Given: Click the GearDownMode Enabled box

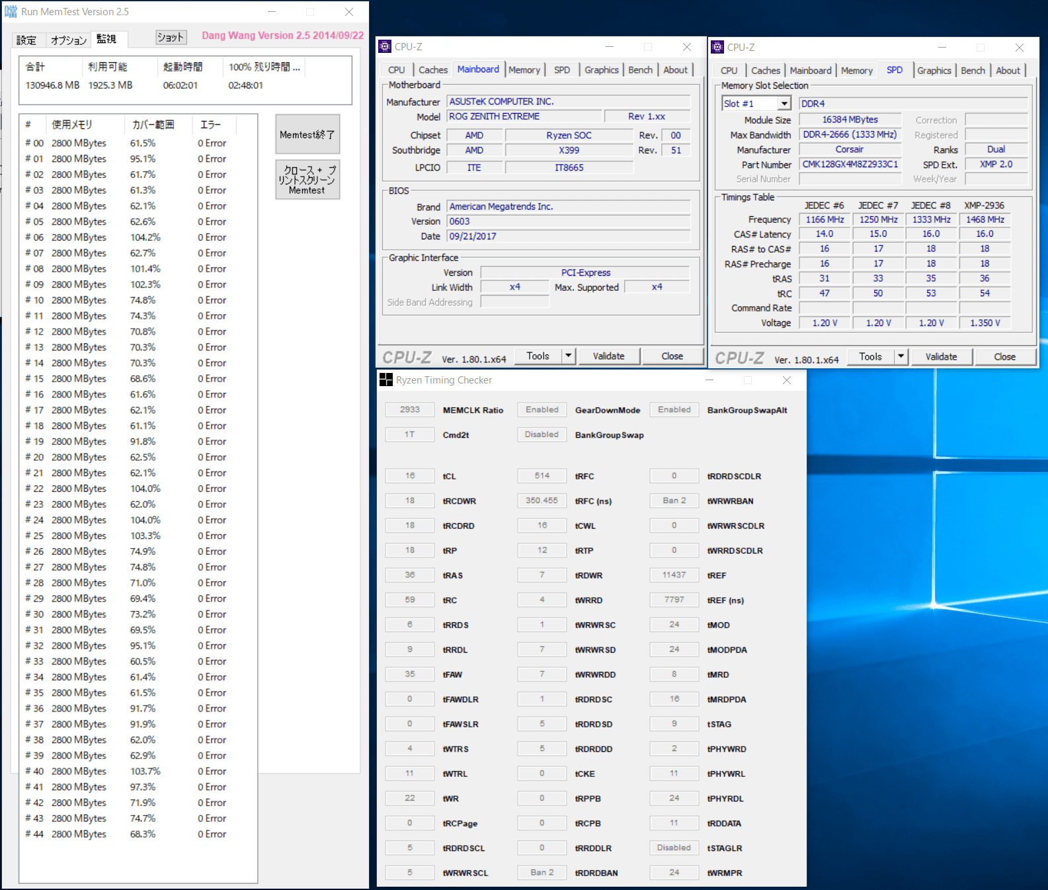Looking at the screenshot, I should pos(542,409).
